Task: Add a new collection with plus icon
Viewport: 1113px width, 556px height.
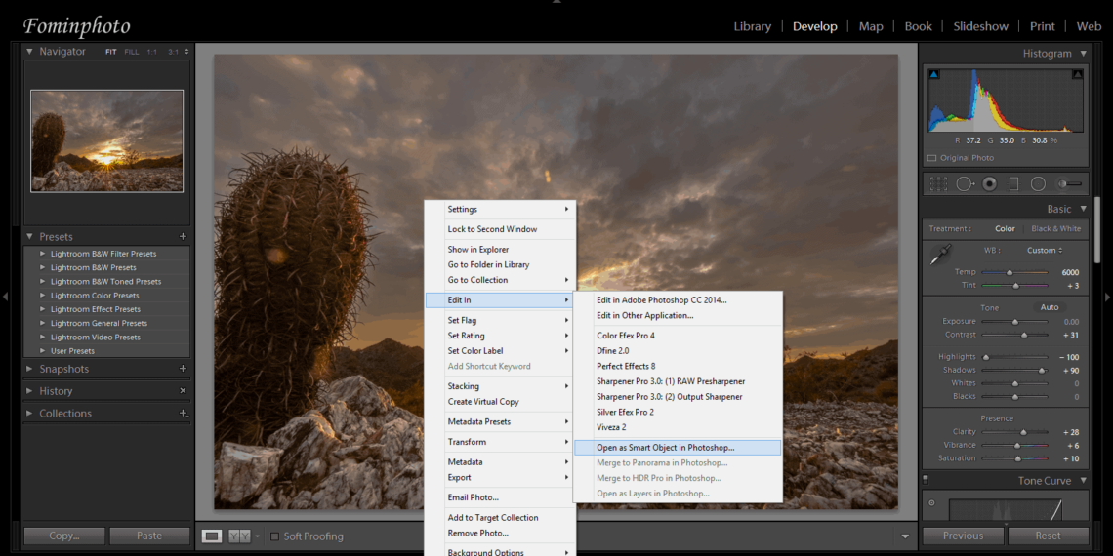Action: tap(184, 413)
